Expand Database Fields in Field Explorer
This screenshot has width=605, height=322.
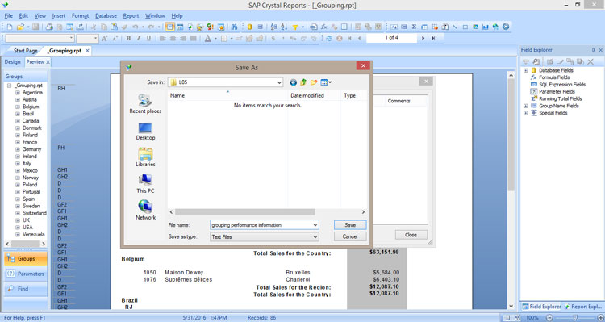525,71
